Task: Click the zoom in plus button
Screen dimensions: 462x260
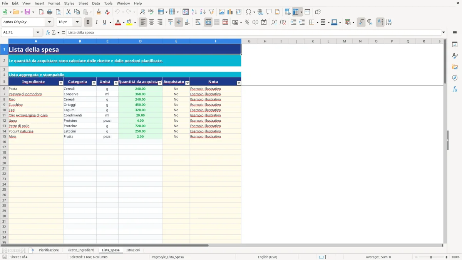Action: (447, 257)
